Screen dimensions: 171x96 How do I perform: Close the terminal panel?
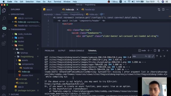tap(167, 50)
